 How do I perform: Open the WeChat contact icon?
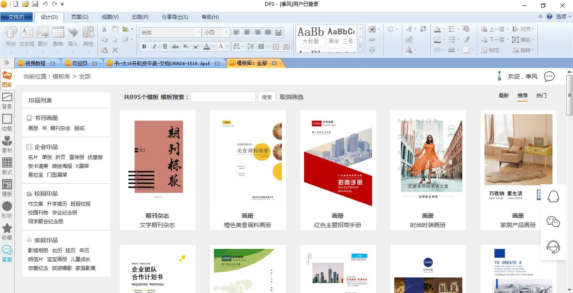[x=553, y=222]
